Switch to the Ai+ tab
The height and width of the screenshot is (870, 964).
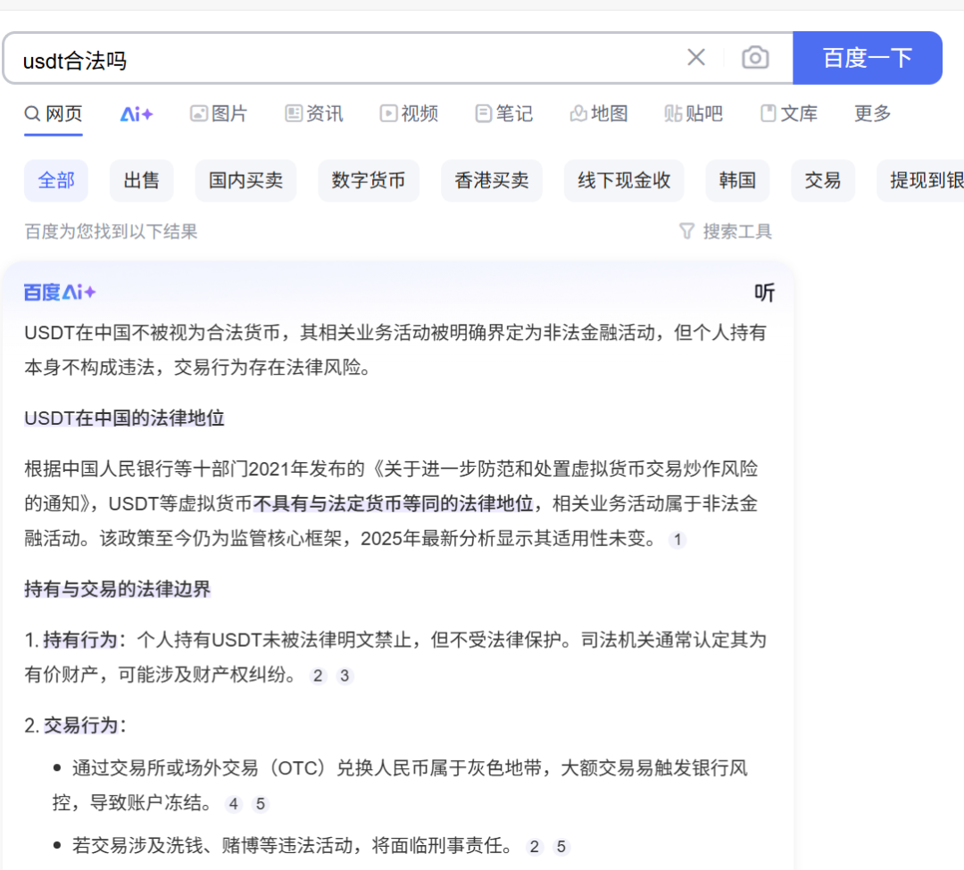pos(137,114)
